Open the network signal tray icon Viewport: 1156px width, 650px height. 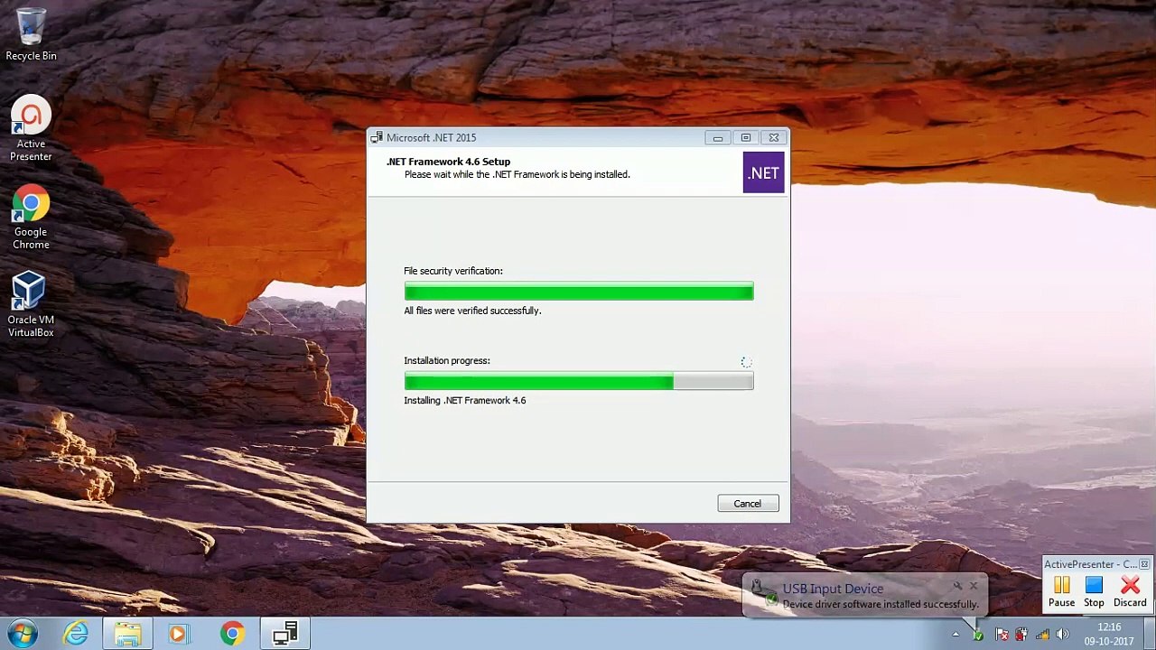pos(1043,635)
